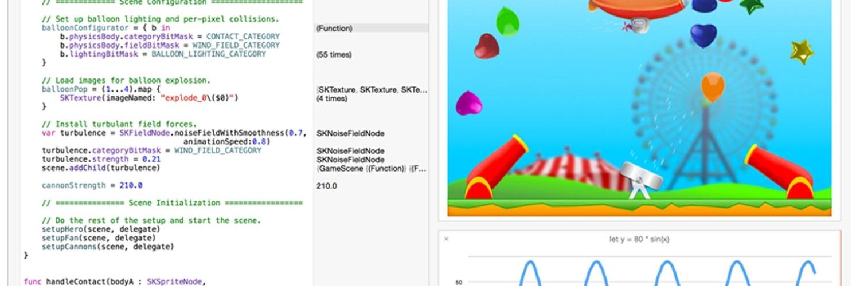Screen dimensions: 860x286
Task: Click the '// Load images for balloon explosion.' comment
Action: [126, 81]
